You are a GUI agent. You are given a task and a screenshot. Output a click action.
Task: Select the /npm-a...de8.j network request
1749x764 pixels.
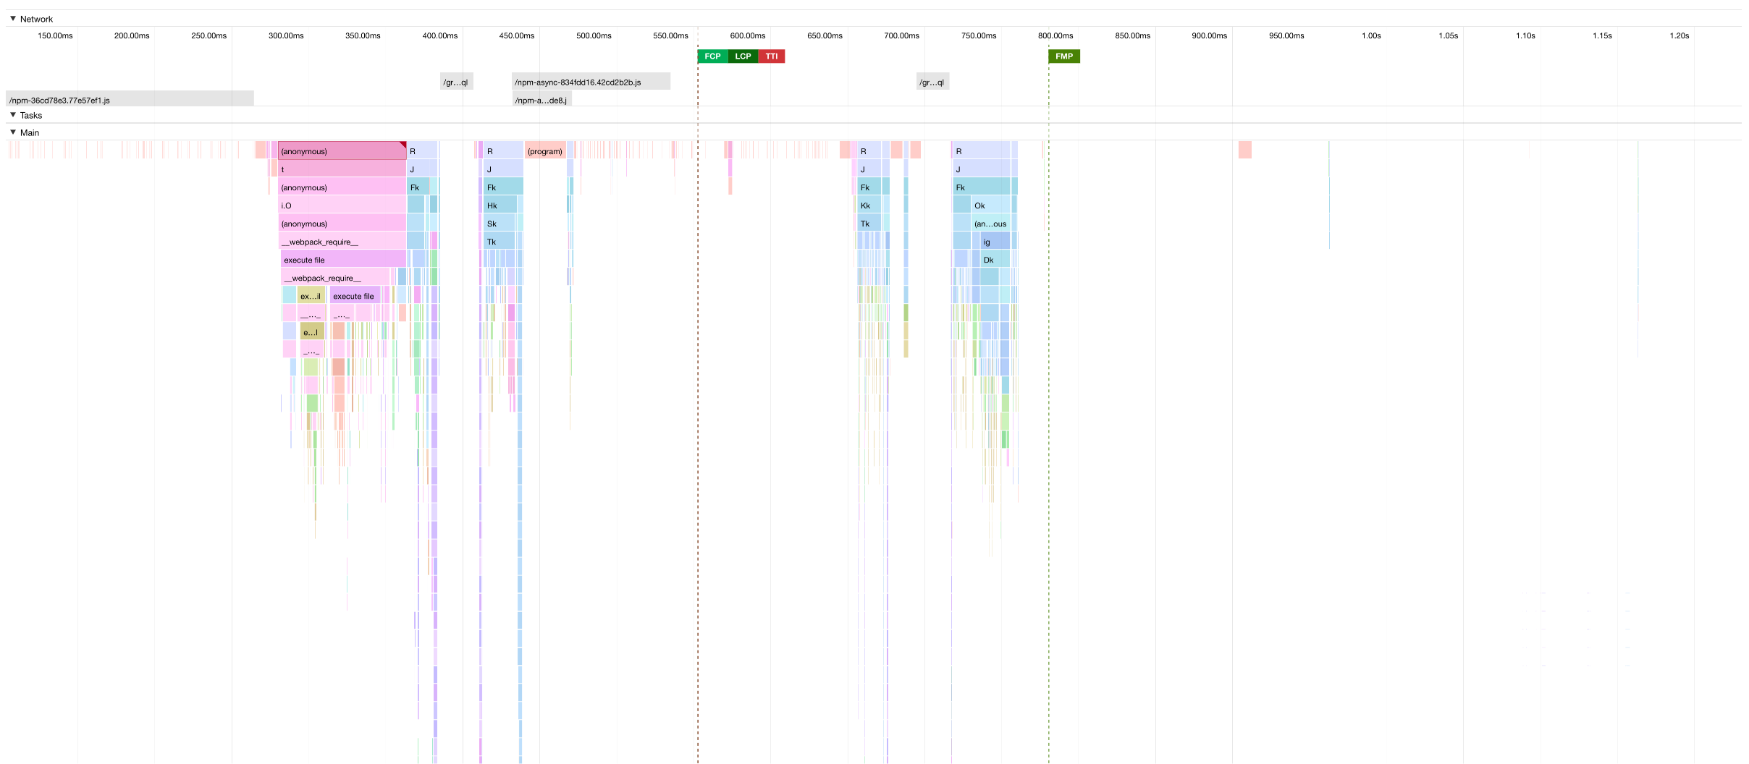[x=541, y=100]
